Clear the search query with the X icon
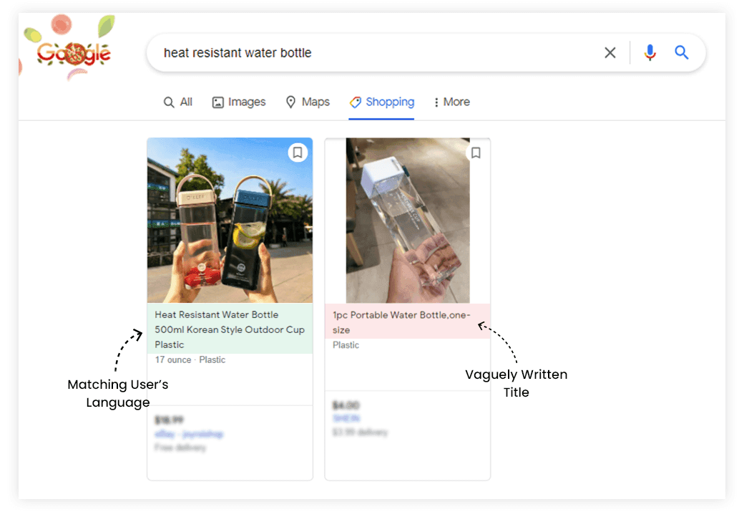The width and height of the screenshot is (744, 512). coord(610,52)
